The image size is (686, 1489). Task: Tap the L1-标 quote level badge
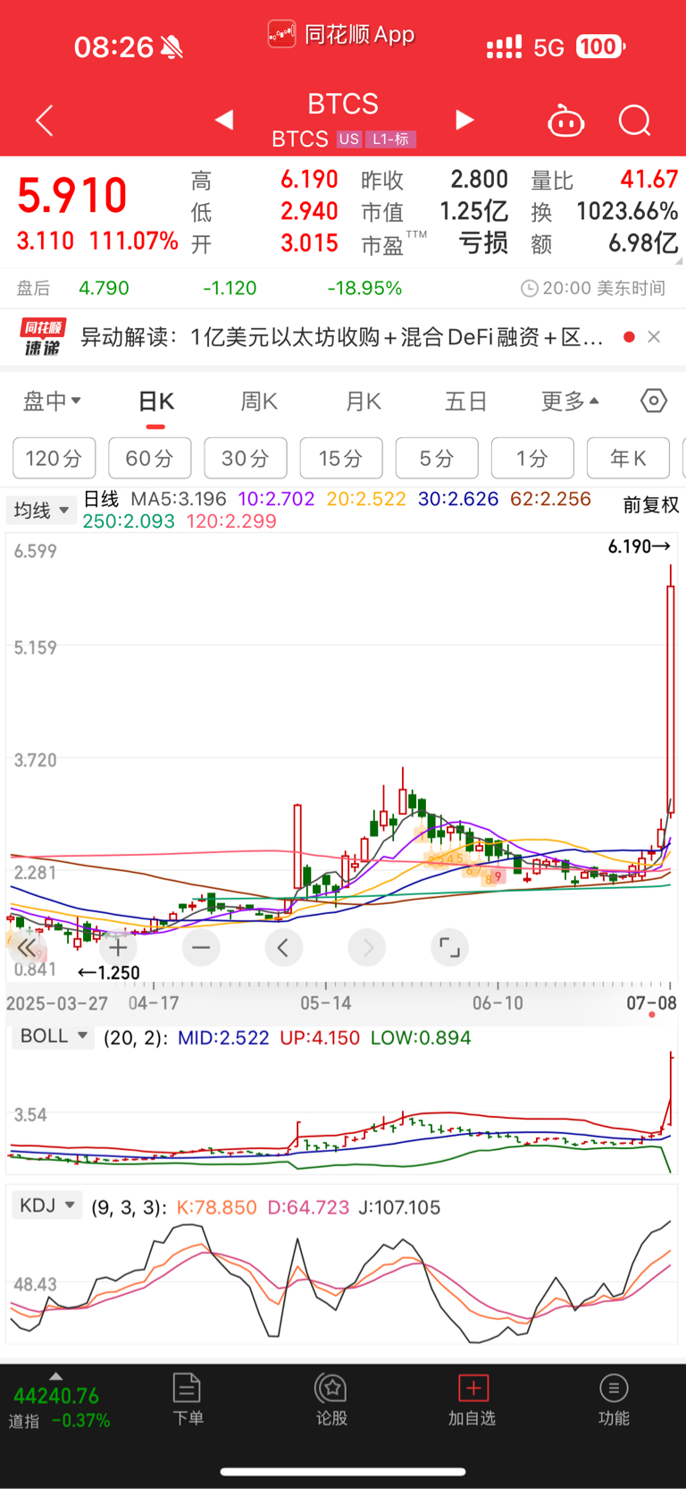tap(390, 140)
